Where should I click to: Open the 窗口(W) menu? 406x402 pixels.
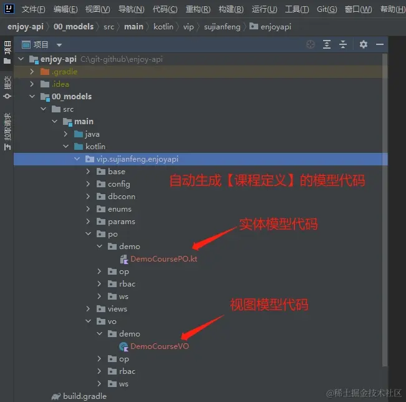(x=359, y=9)
